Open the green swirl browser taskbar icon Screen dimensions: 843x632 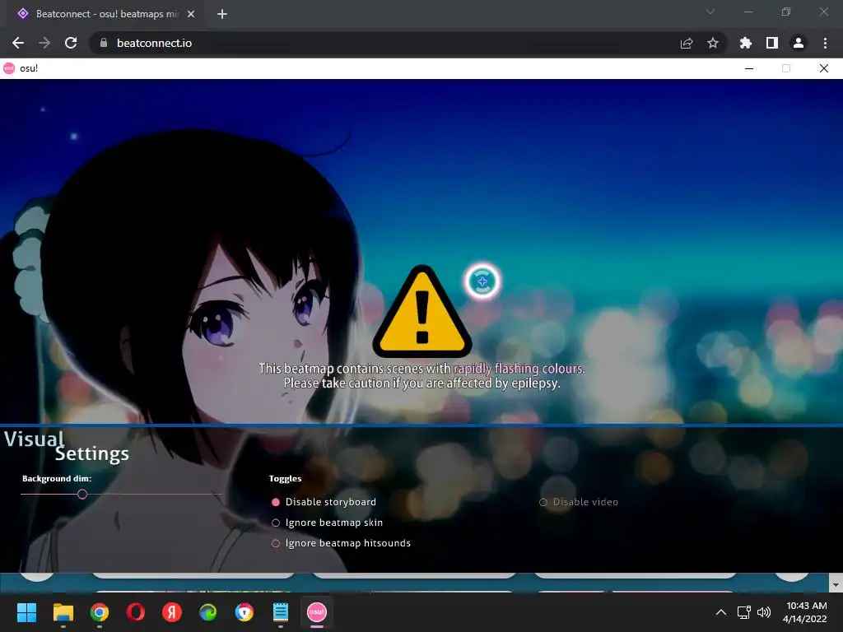click(208, 612)
